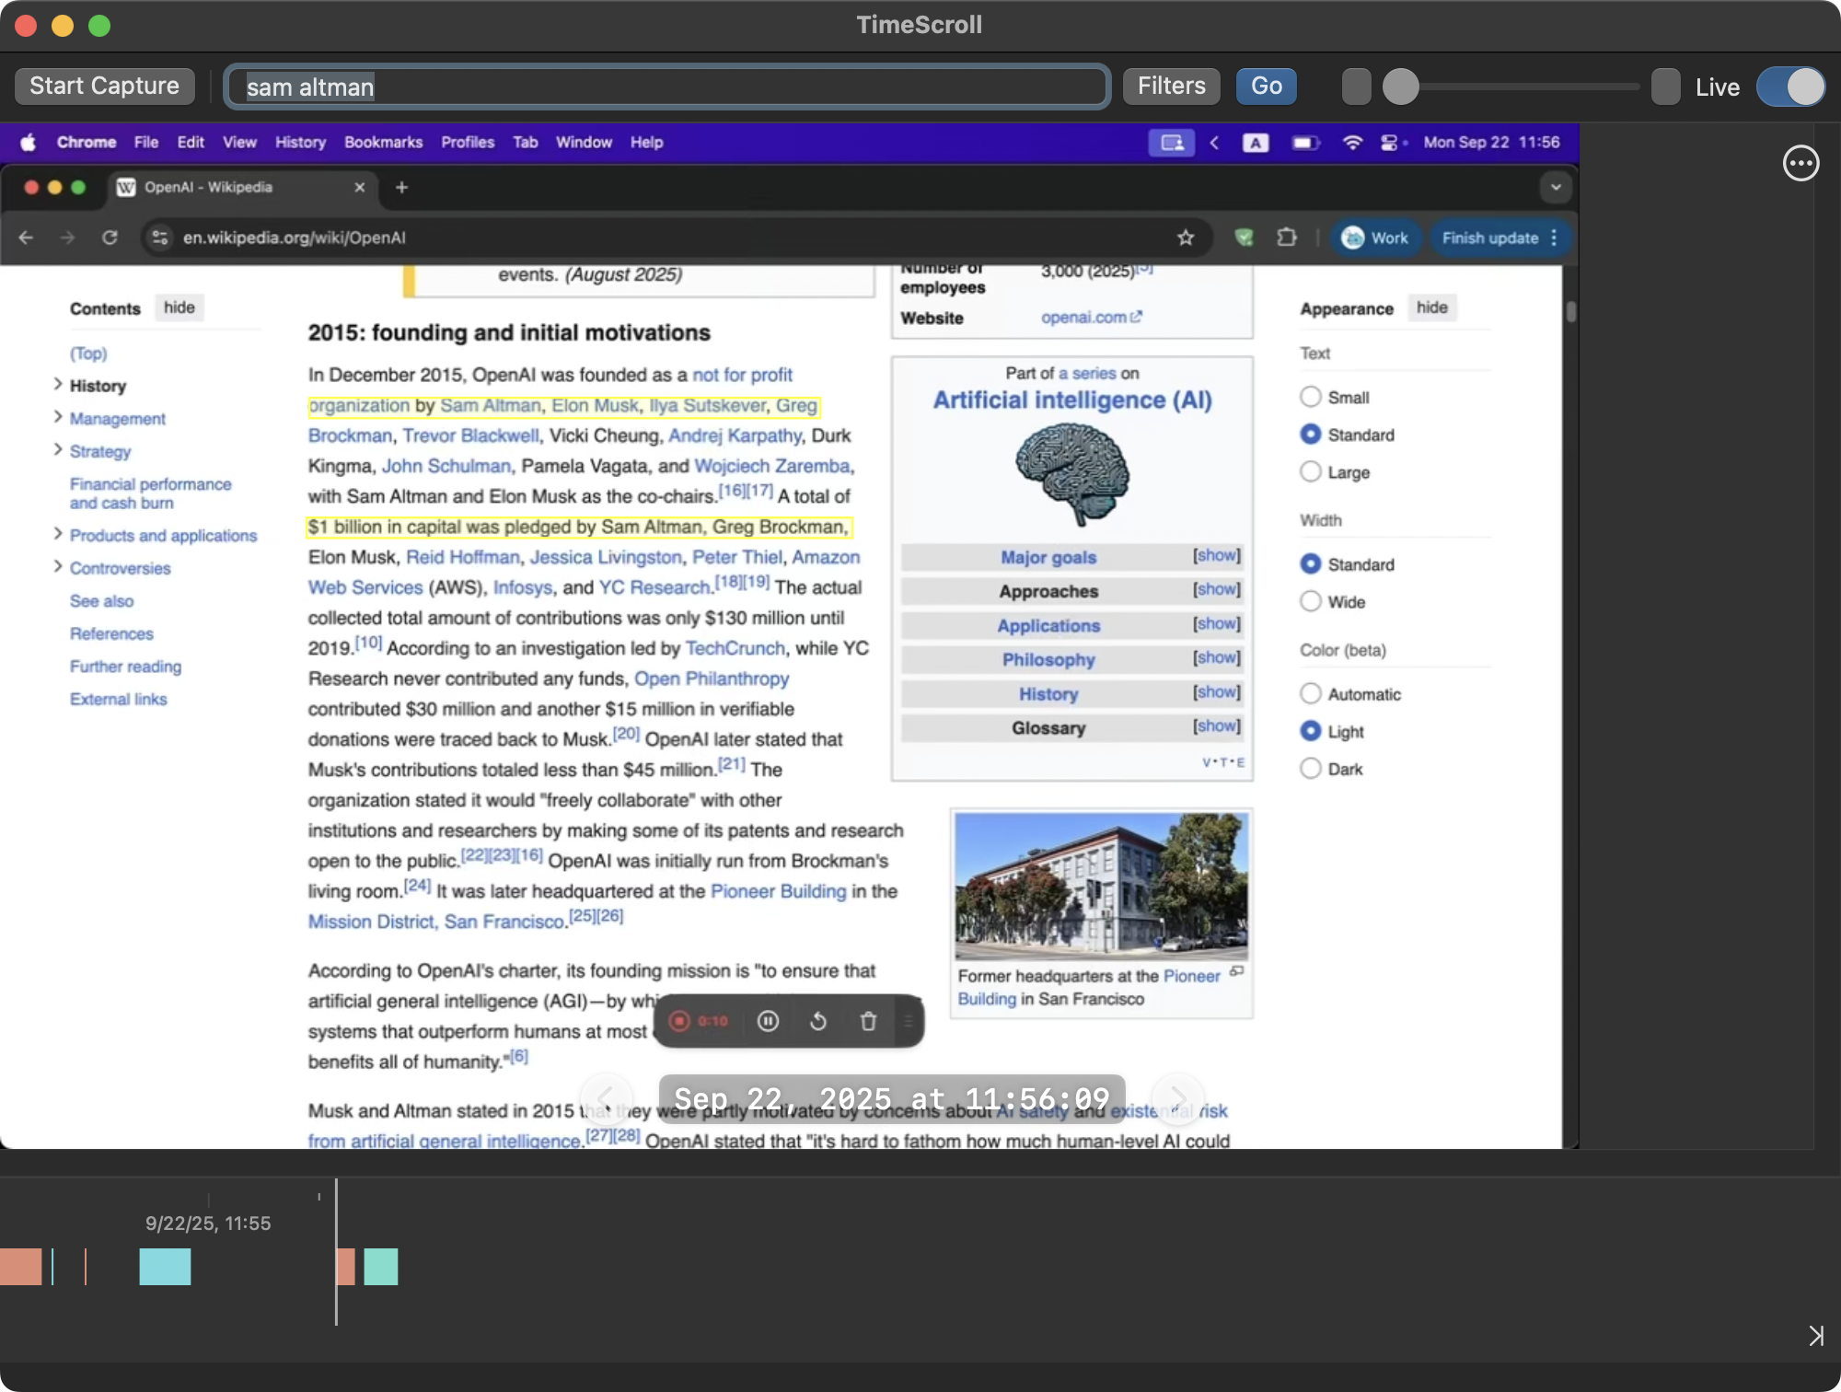Click the Start Capture button
The height and width of the screenshot is (1392, 1841).
tap(104, 87)
